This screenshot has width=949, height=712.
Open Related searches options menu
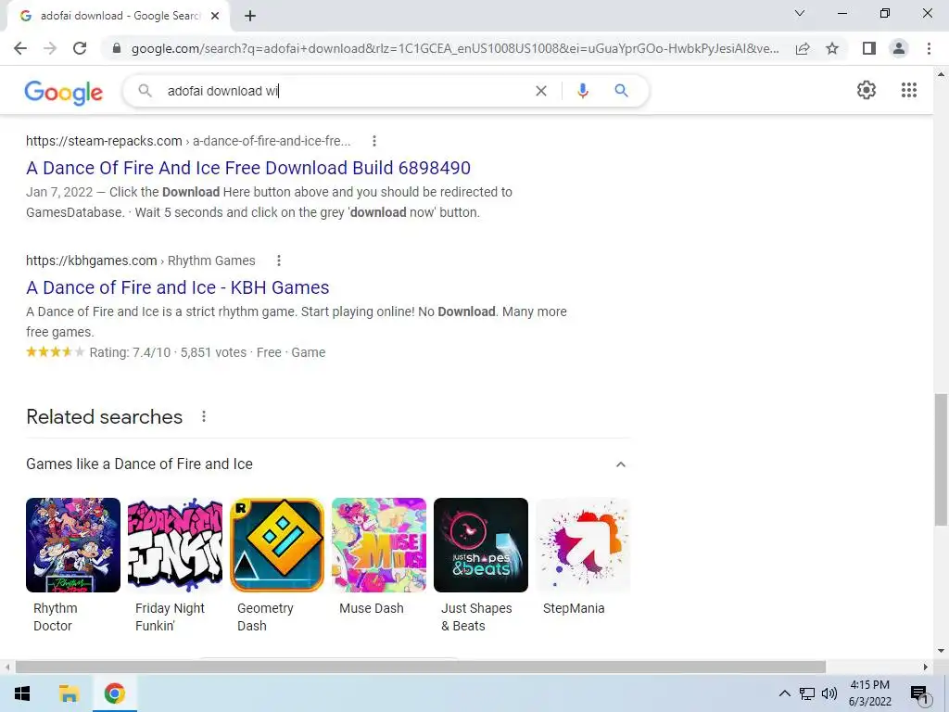point(203,416)
